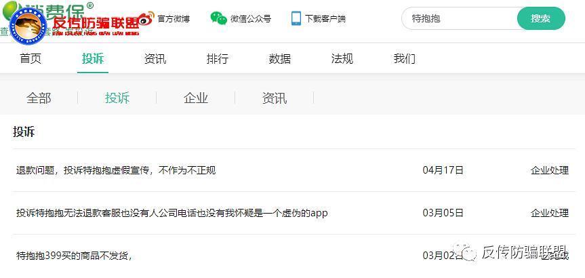Open the 我们 navigation item
The height and width of the screenshot is (278, 585).
pyautogui.click(x=405, y=59)
